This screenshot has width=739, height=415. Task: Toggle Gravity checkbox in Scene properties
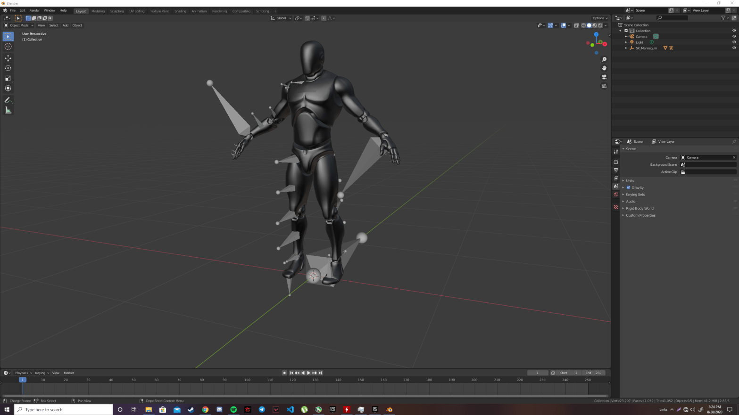[628, 187]
